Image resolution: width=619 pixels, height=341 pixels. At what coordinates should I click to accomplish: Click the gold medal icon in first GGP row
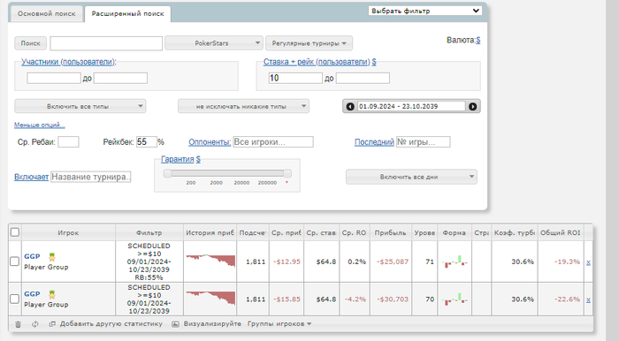click(51, 257)
